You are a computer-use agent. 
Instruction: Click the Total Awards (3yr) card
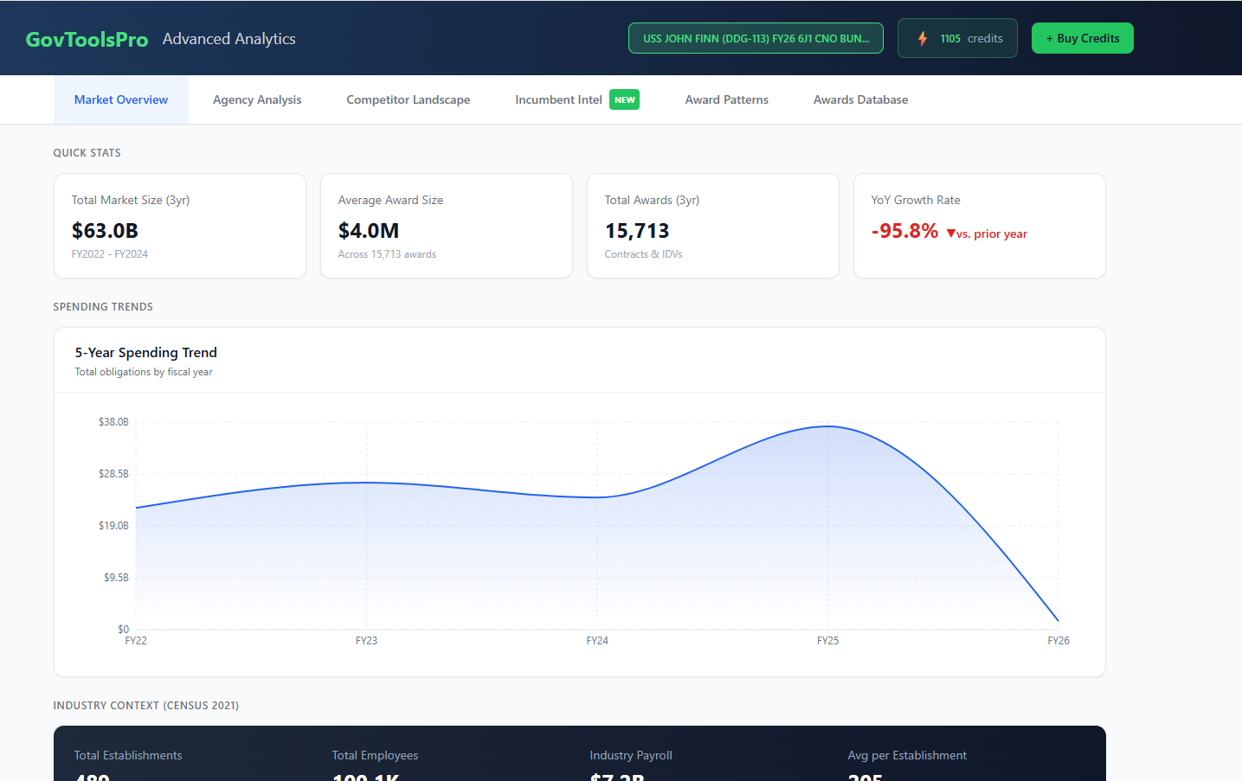[x=712, y=225]
